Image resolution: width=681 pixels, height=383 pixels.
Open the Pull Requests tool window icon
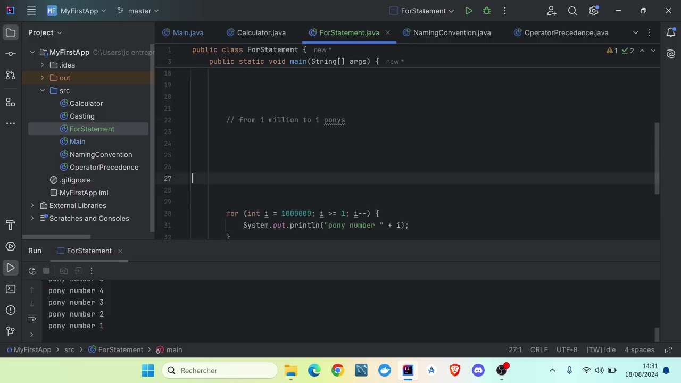point(11,75)
